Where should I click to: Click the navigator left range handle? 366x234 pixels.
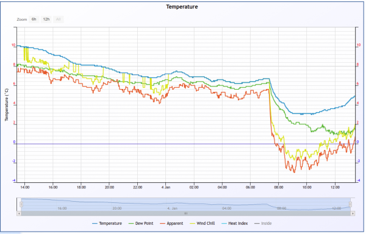pos(21,204)
